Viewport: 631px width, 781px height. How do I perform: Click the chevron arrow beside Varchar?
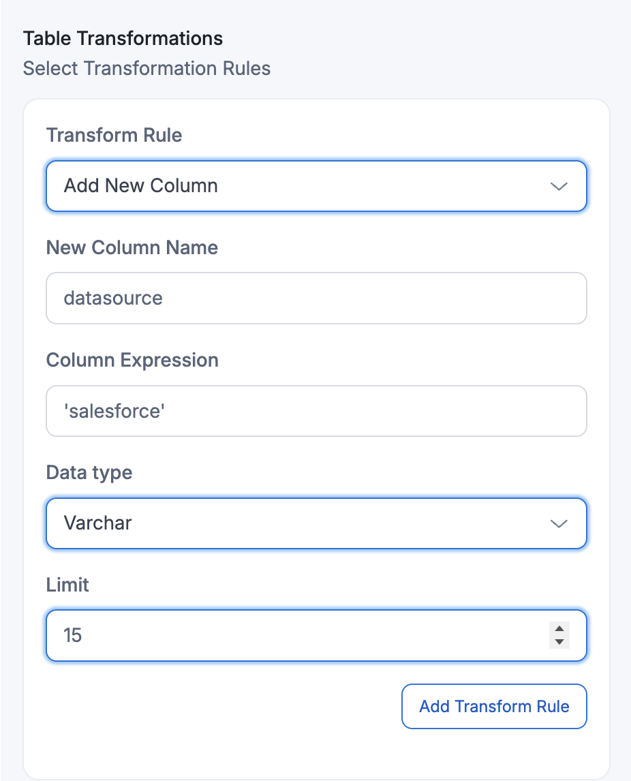559,523
